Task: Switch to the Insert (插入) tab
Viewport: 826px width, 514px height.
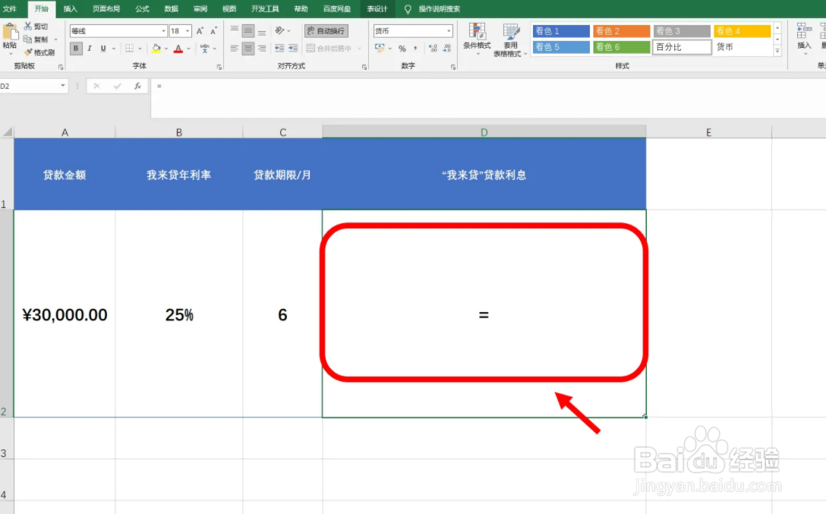Action: tap(70, 9)
